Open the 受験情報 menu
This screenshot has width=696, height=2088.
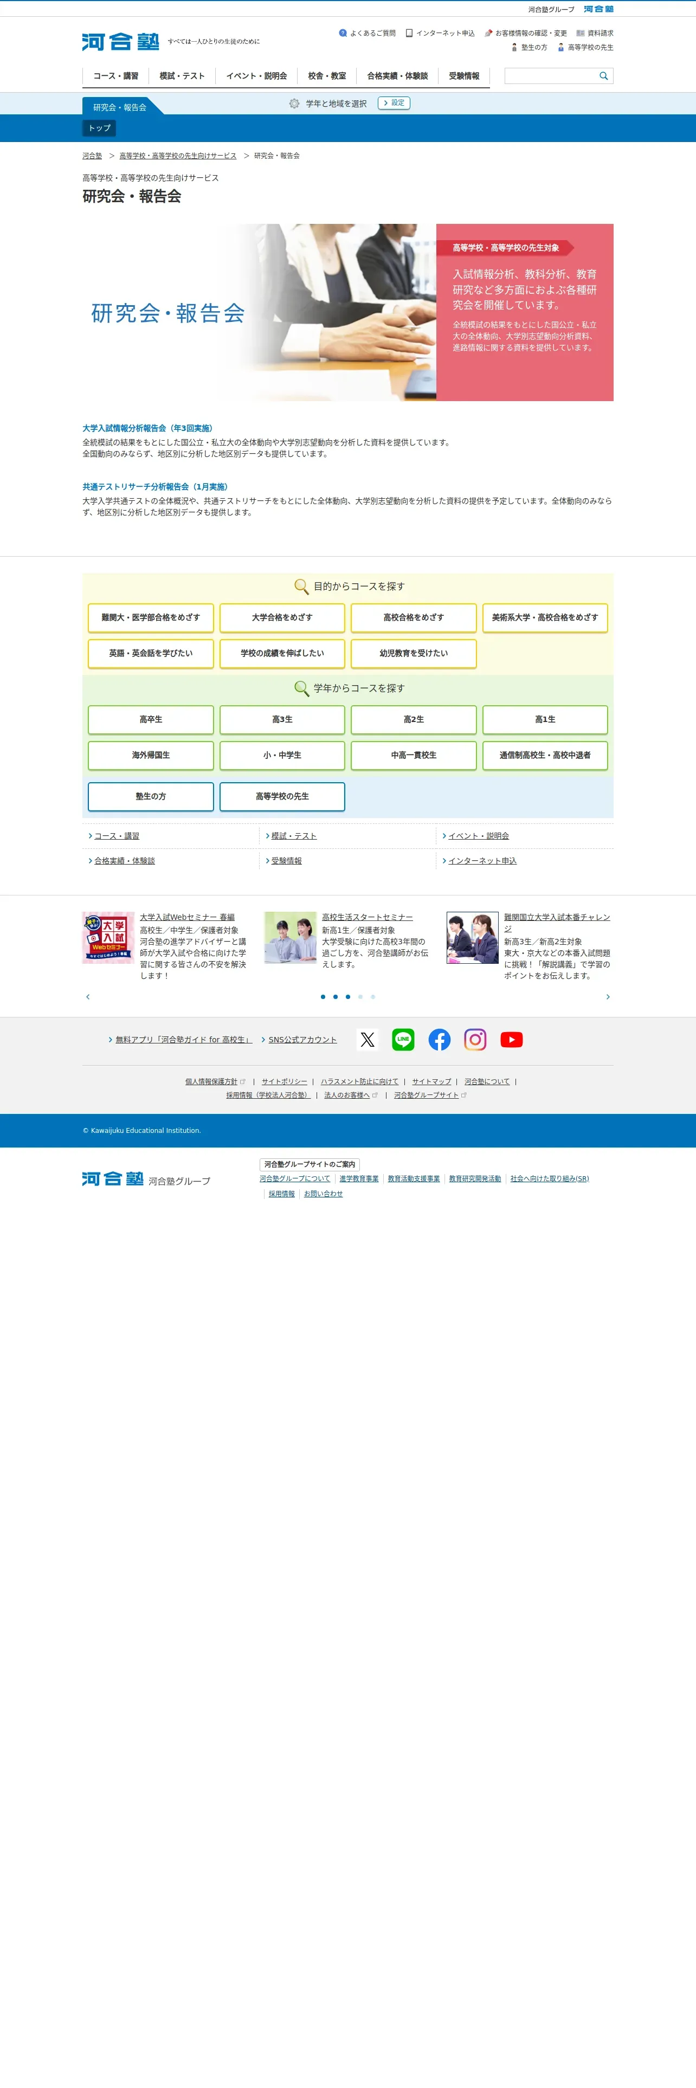tap(464, 76)
